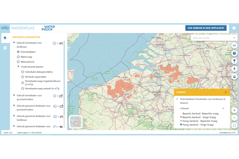Open the add-layers sidebar icon
The height and width of the screenshot is (159, 239).
(5, 48)
